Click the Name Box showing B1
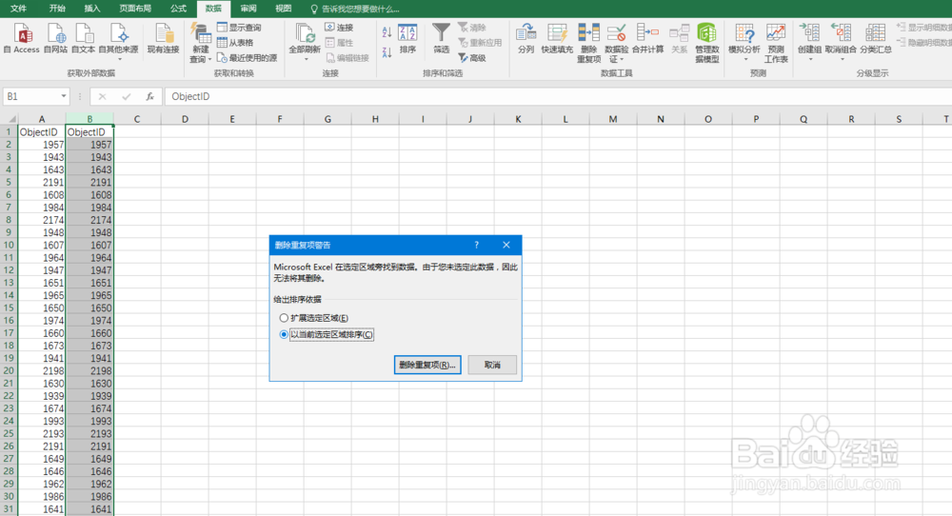The height and width of the screenshot is (516, 952). coord(30,96)
